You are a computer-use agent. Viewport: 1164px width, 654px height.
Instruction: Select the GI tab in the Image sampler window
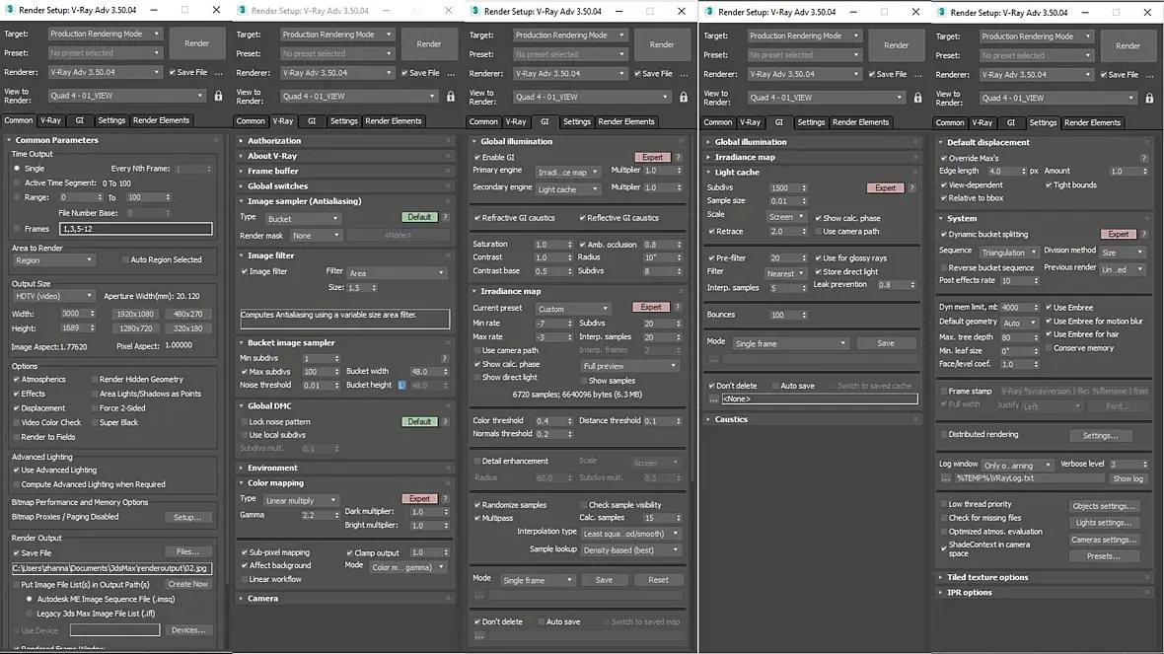tap(312, 121)
